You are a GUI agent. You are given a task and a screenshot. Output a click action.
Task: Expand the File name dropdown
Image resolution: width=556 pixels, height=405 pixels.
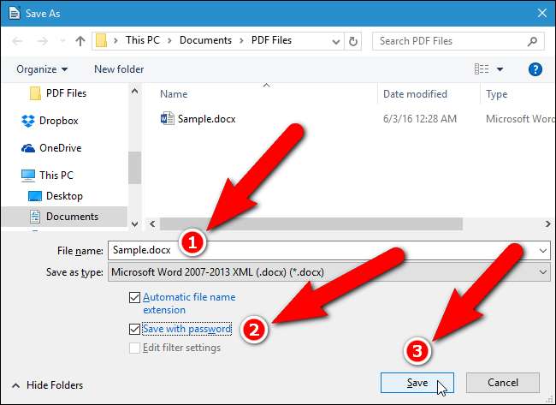pyautogui.click(x=543, y=251)
